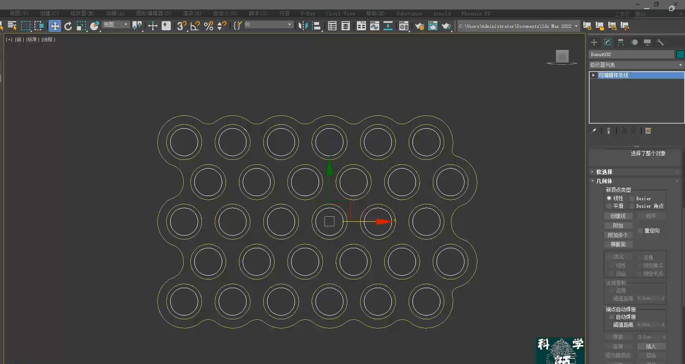Enable the Angle Snap toggle

pos(195,26)
